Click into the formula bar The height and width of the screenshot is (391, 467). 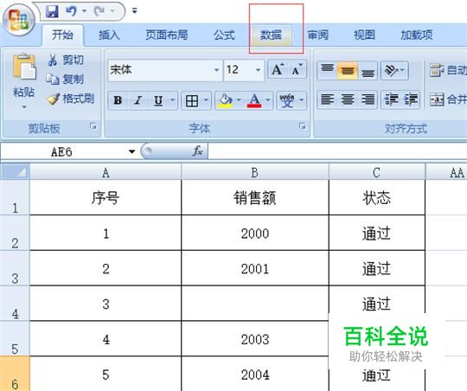click(337, 151)
